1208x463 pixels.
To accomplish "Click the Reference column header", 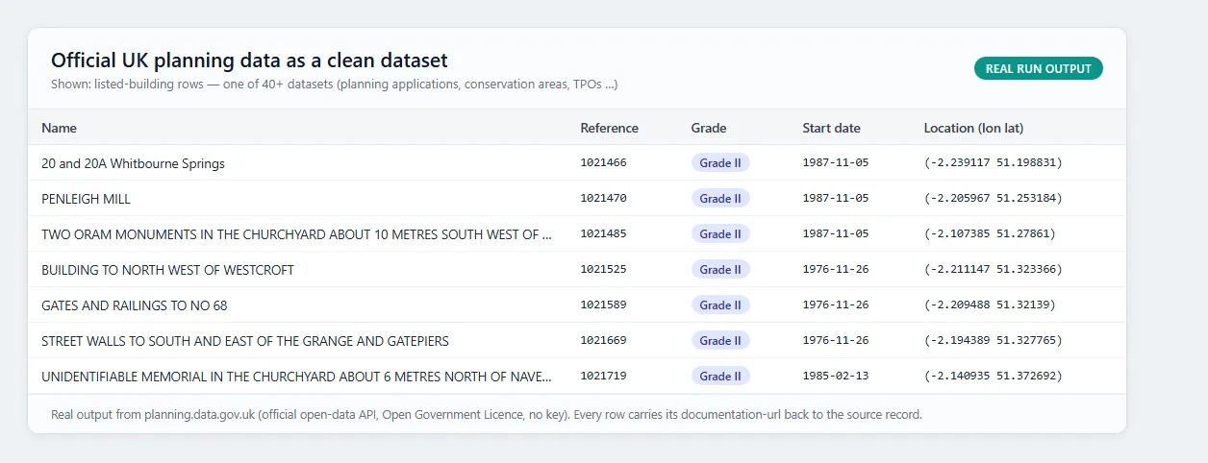I will tap(609, 128).
